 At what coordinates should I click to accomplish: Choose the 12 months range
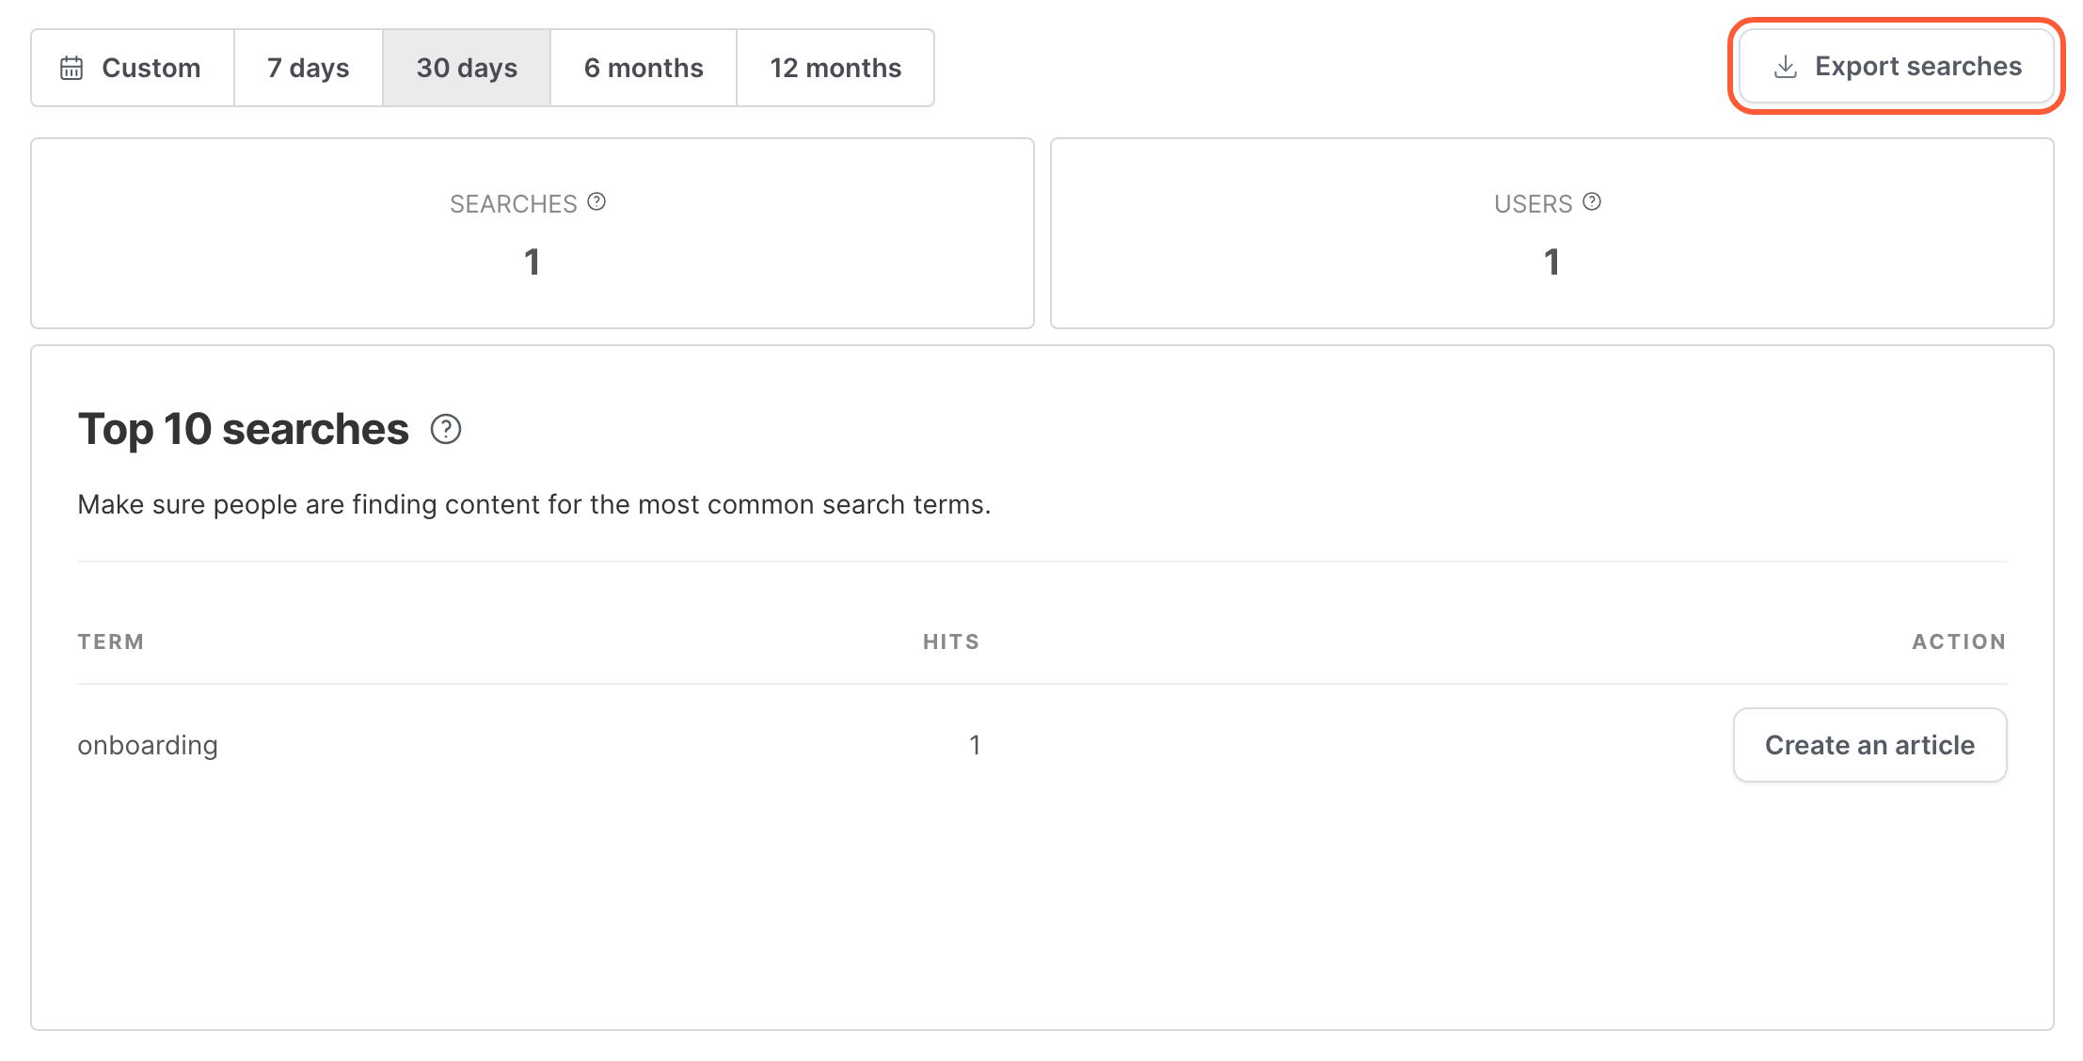(x=835, y=68)
